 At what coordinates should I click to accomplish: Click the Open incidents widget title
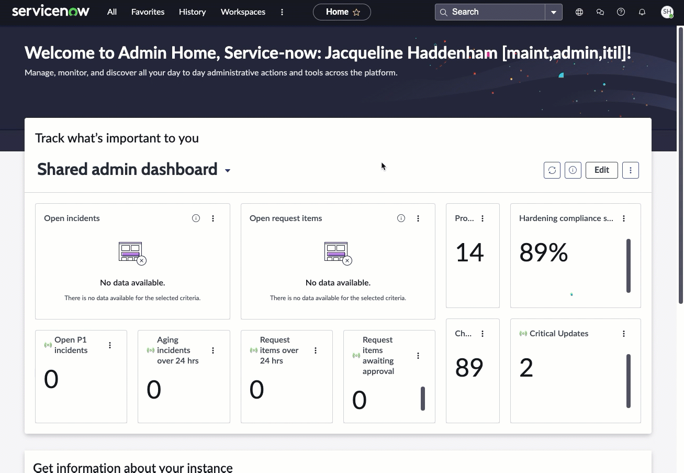tap(72, 218)
